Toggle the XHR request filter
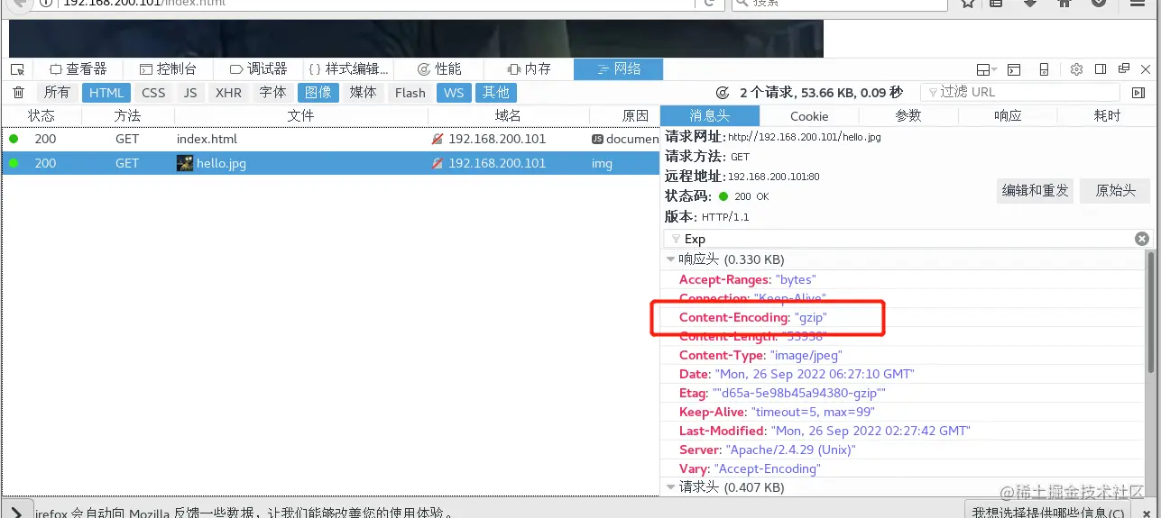The image size is (1161, 518). pos(228,93)
